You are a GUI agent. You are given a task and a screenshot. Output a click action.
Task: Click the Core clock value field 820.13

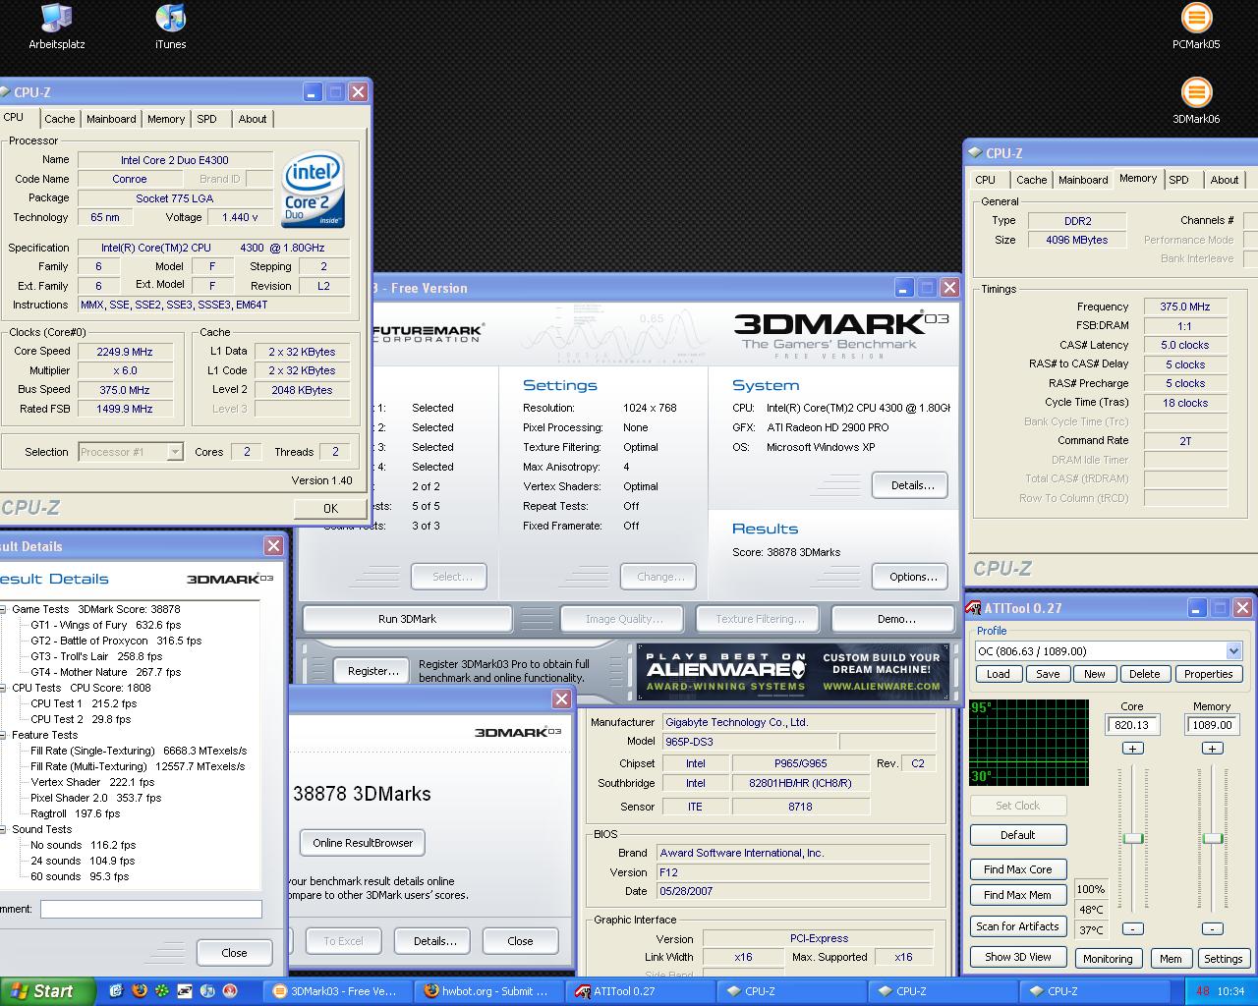pos(1132,725)
